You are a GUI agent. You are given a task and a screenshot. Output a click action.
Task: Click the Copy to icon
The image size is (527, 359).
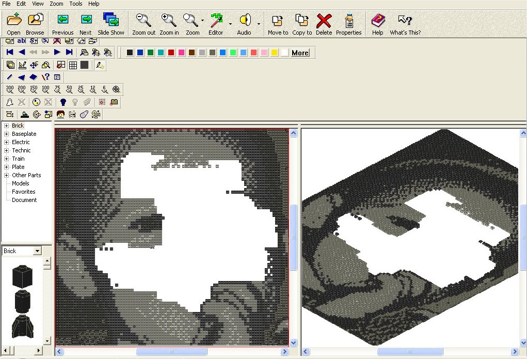(301, 20)
